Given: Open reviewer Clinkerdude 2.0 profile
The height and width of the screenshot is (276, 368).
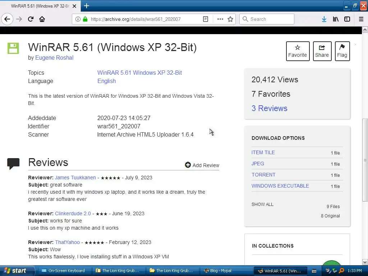Looking at the screenshot, I should tap(73, 213).
